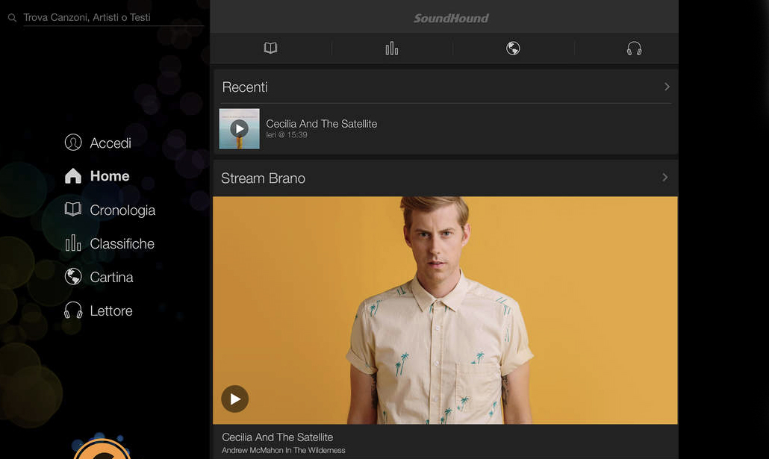Open the Cecilia And The Satellite recent entry
Viewport: 769px width, 459px height.
[321, 124]
